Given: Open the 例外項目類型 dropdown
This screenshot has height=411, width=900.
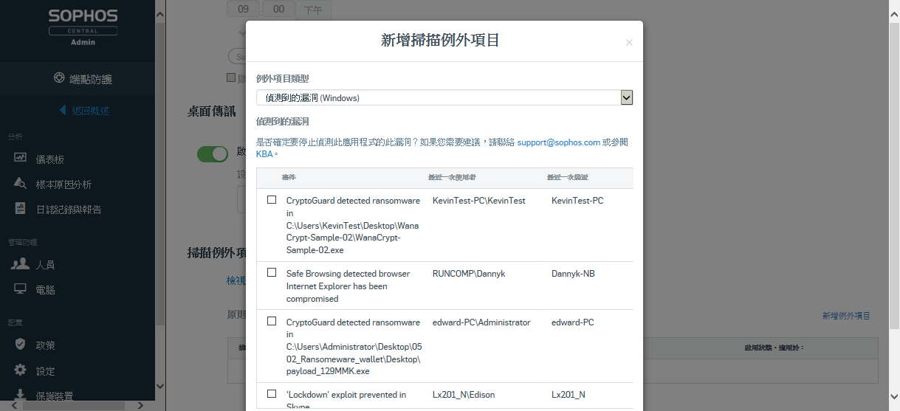Looking at the screenshot, I should pyautogui.click(x=444, y=97).
